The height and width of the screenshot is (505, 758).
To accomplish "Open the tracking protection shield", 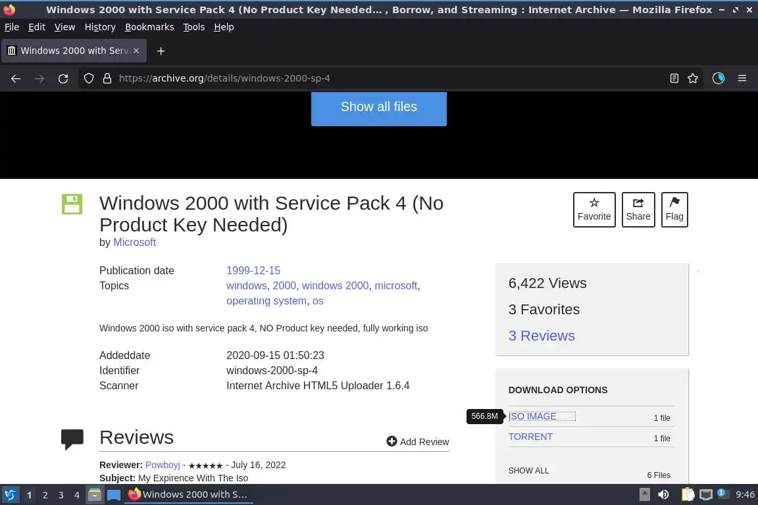I will click(88, 78).
